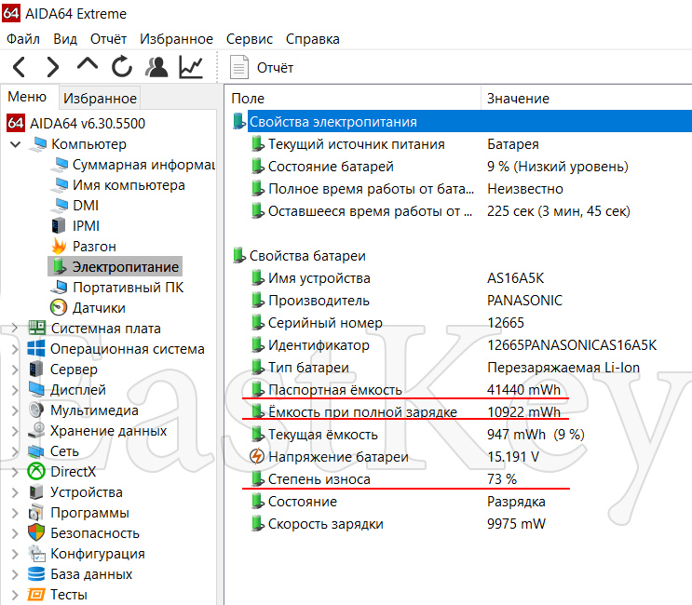Image resolution: width=692 pixels, height=605 pixels.
Task: Open the user profile toolbar icon
Action: coord(156,67)
